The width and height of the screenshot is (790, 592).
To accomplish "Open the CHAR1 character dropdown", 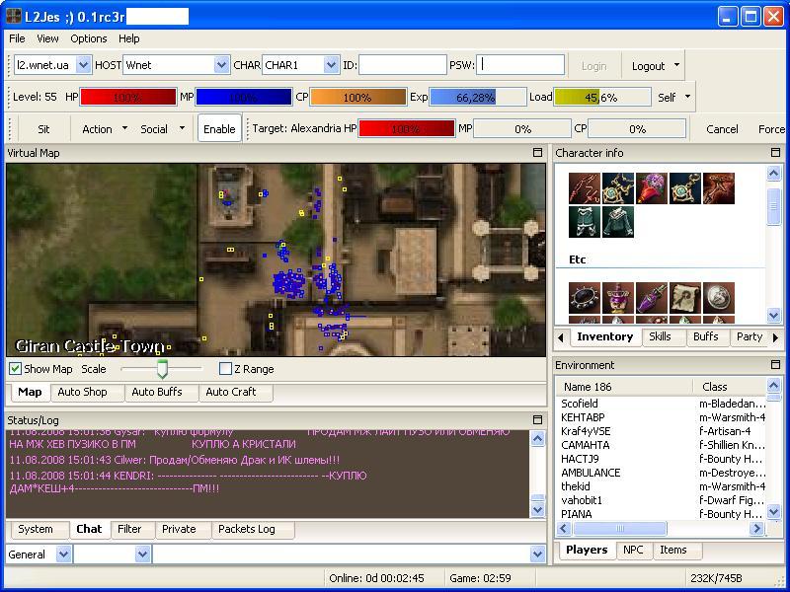I will coord(331,65).
